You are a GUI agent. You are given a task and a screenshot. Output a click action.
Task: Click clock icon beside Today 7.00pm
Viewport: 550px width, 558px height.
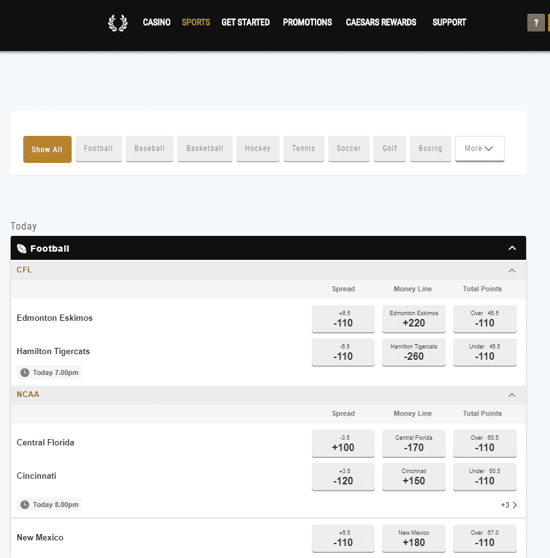click(25, 372)
